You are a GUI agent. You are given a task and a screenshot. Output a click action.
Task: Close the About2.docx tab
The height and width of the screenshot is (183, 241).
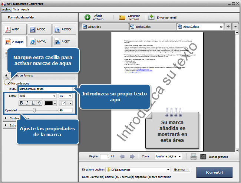[221, 27]
